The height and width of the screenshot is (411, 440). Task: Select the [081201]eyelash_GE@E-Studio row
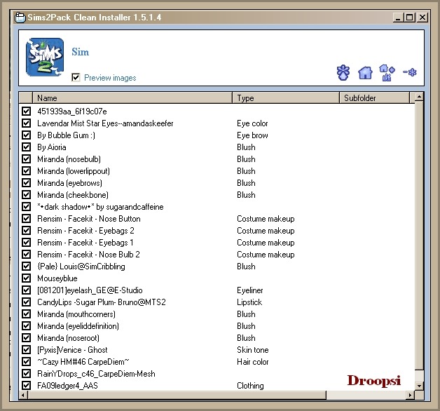pos(216,290)
